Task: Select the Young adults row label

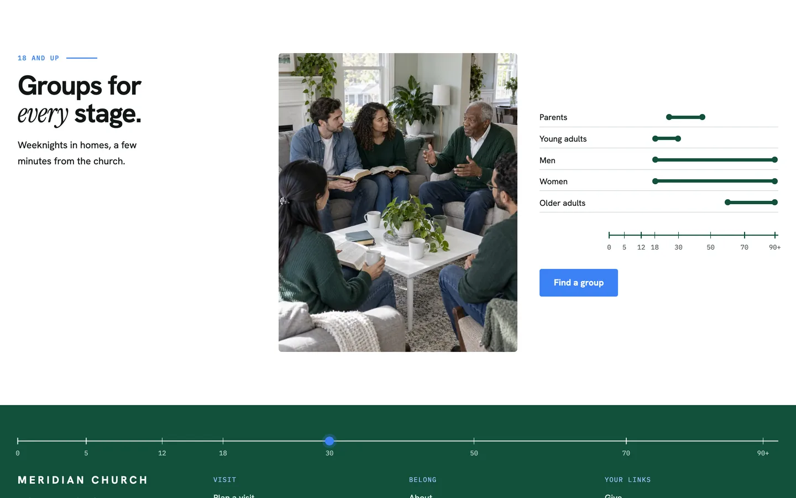Action: 563,139
